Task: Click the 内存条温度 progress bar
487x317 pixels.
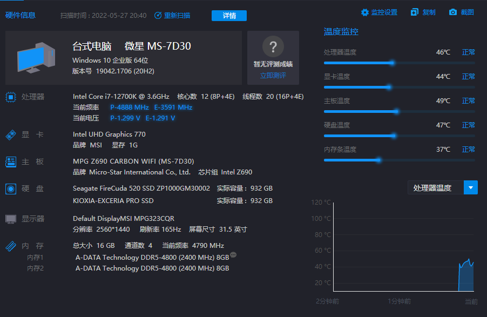Action: tap(399, 160)
